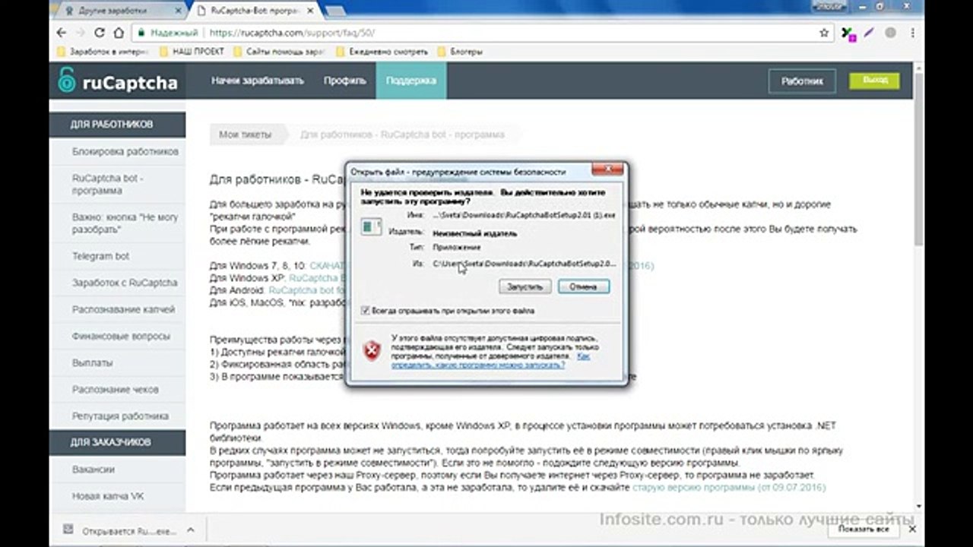The height and width of the screenshot is (547, 973).
Task: Open 'Начни зарабатывать' menu item
Action: (257, 81)
